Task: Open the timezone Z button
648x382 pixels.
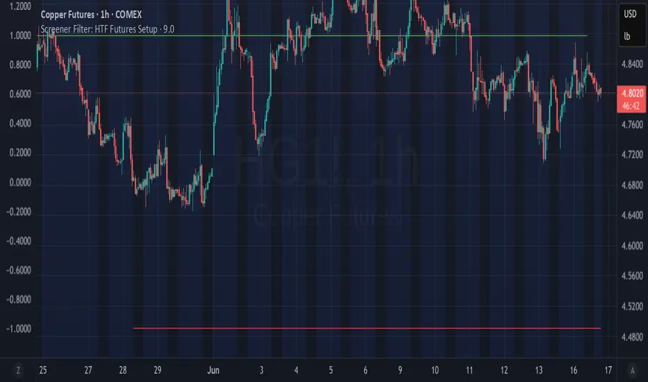Action: (18, 370)
